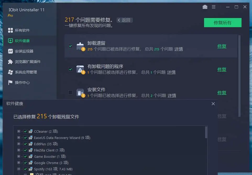Click the green 修复所有 button

tap(222, 22)
